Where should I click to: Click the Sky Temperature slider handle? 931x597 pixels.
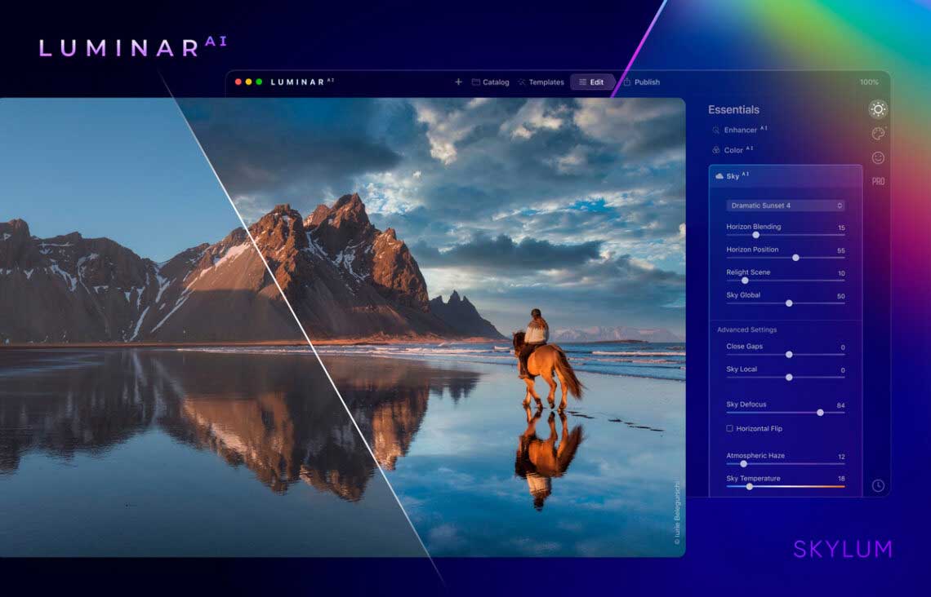pos(750,486)
